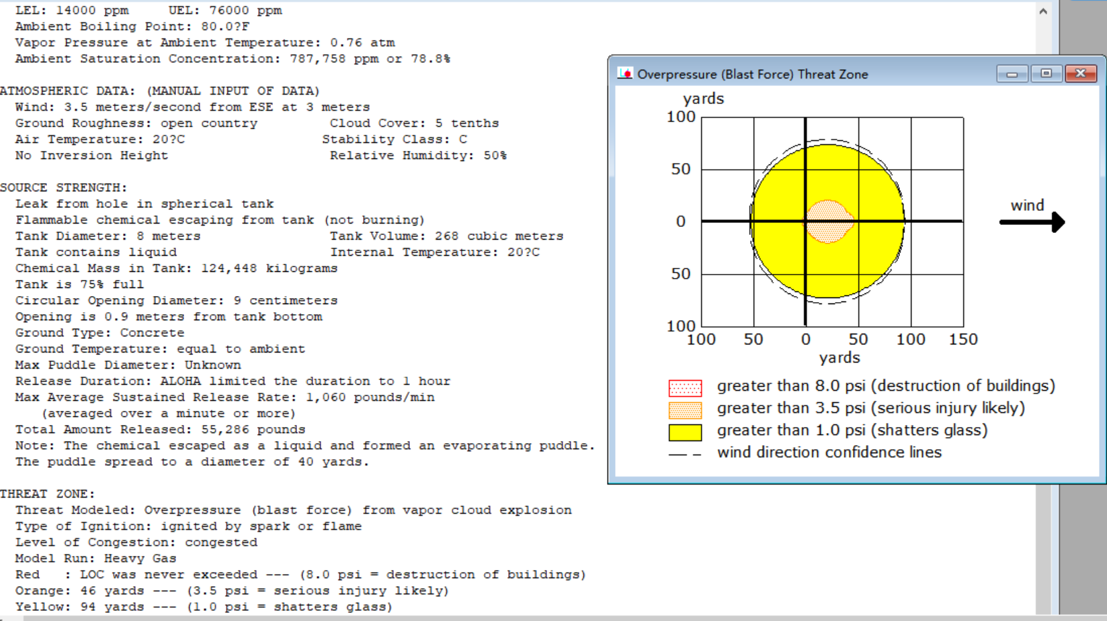Click legend text 'greater than 3.5 psi (serious injury likely)'
This screenshot has height=621, width=1107.
[871, 408]
